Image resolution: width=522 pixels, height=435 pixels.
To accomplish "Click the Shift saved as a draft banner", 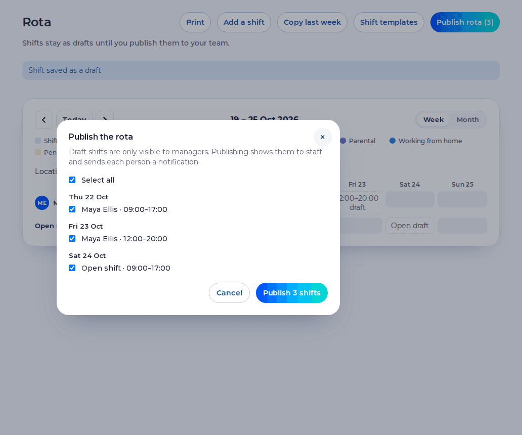I will tap(261, 70).
